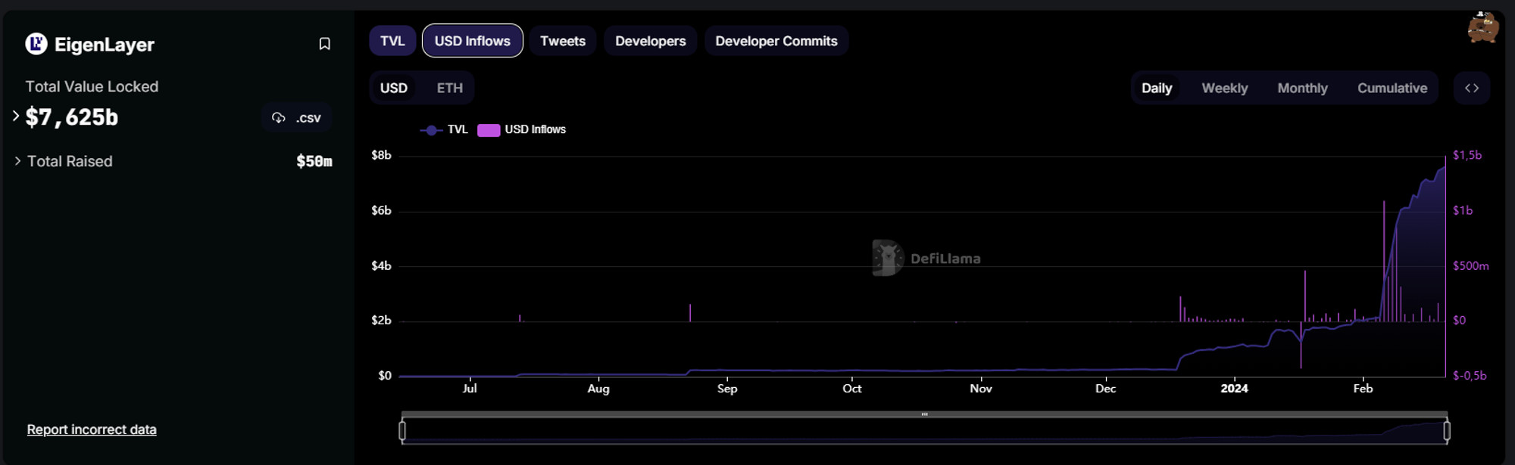Viewport: 1515px width, 465px height.
Task: Click the left handle of range slider
Action: coord(402,430)
